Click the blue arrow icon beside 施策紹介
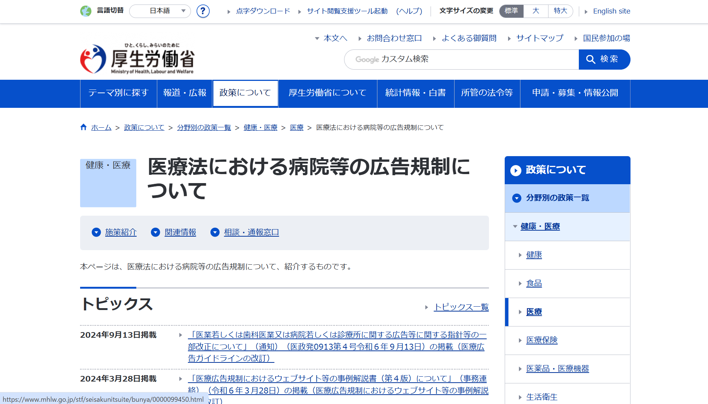The width and height of the screenshot is (708, 404). (x=96, y=232)
